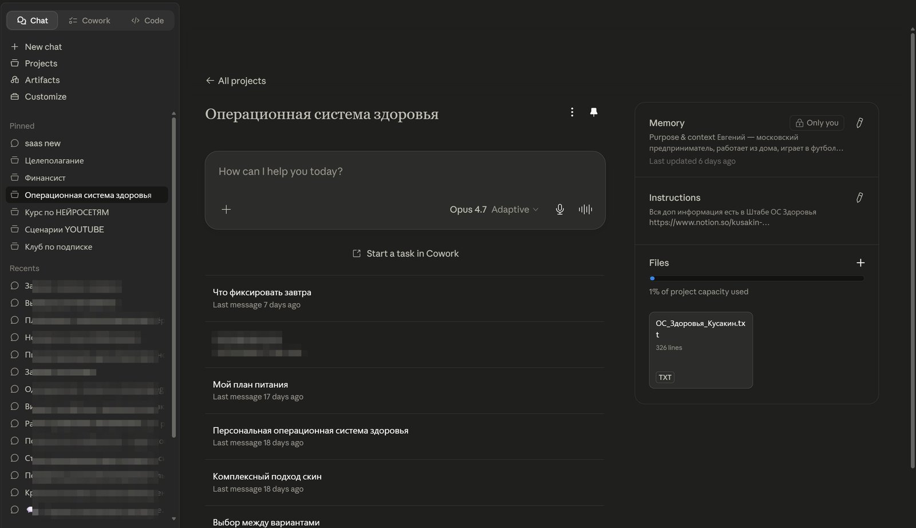Click the folder icon beside Финансист
Screen dimensions: 916x528
[x=15, y=178]
